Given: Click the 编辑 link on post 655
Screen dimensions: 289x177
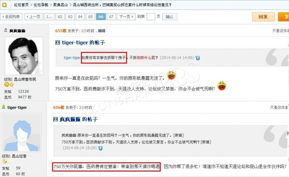Looking at the screenshot, I should [102, 31].
